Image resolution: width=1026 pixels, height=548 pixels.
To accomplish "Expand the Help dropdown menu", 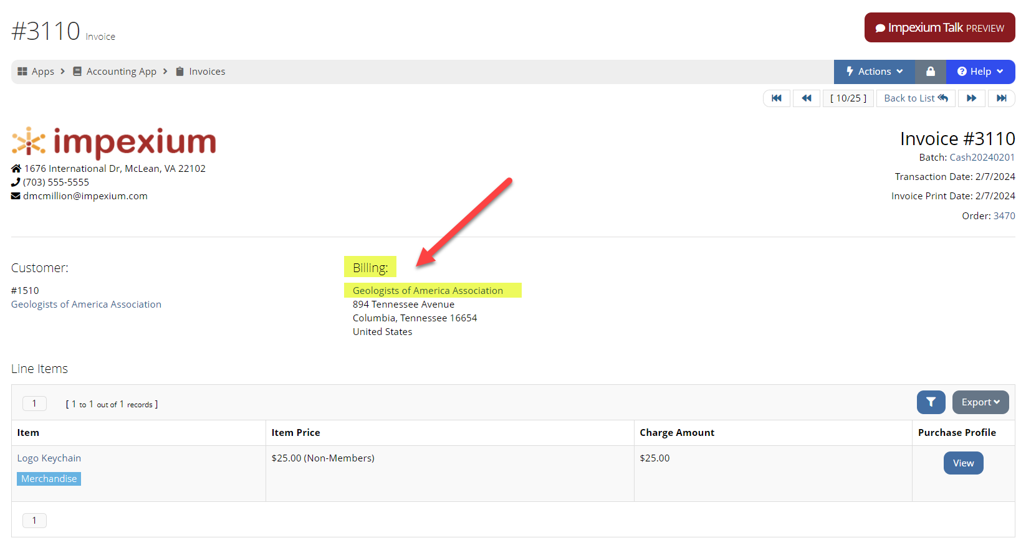I will pos(980,72).
